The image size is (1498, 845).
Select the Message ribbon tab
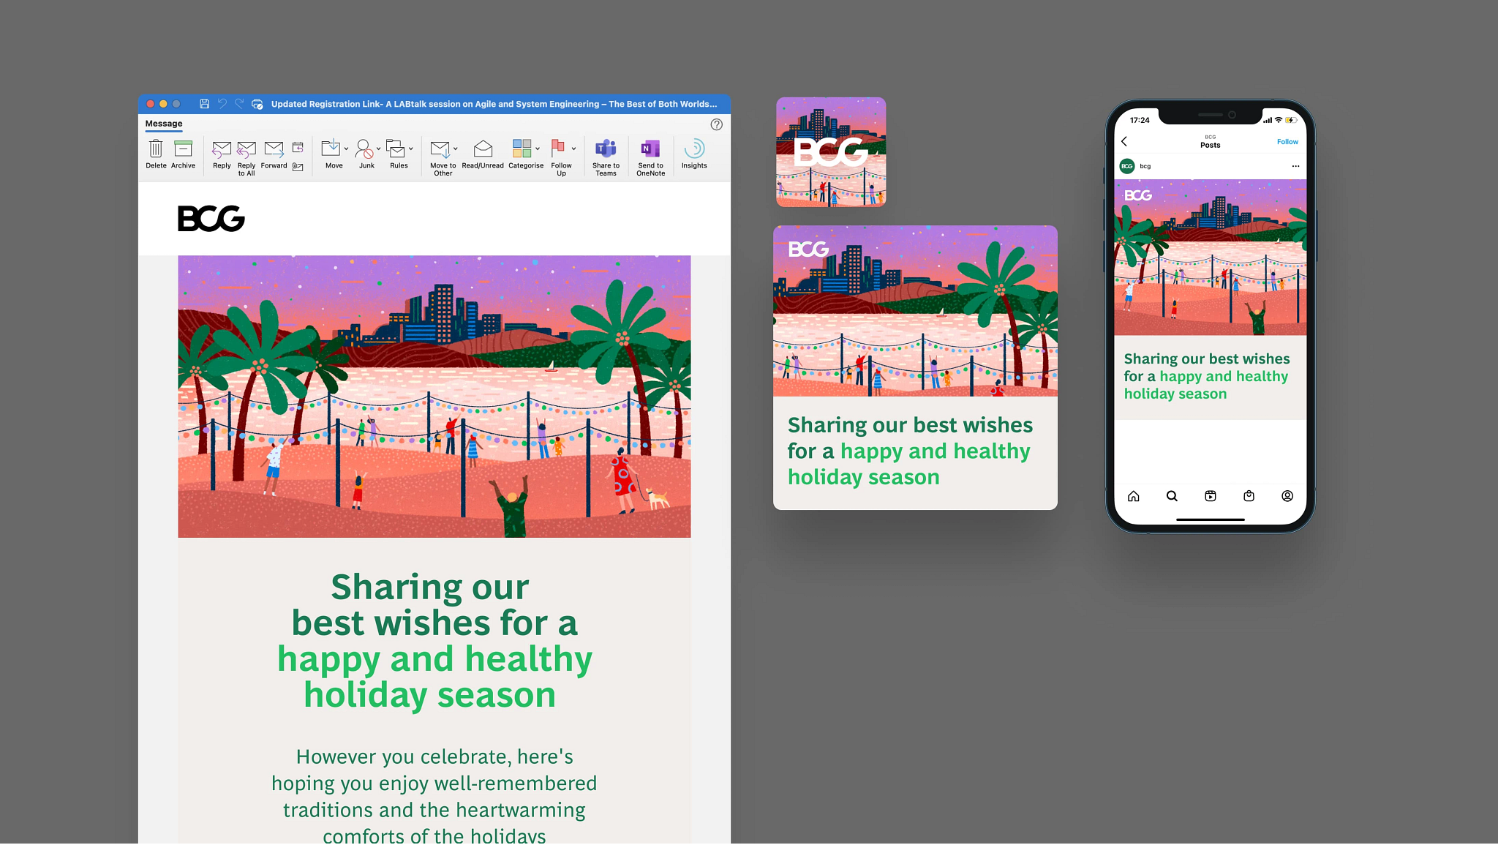(x=164, y=124)
